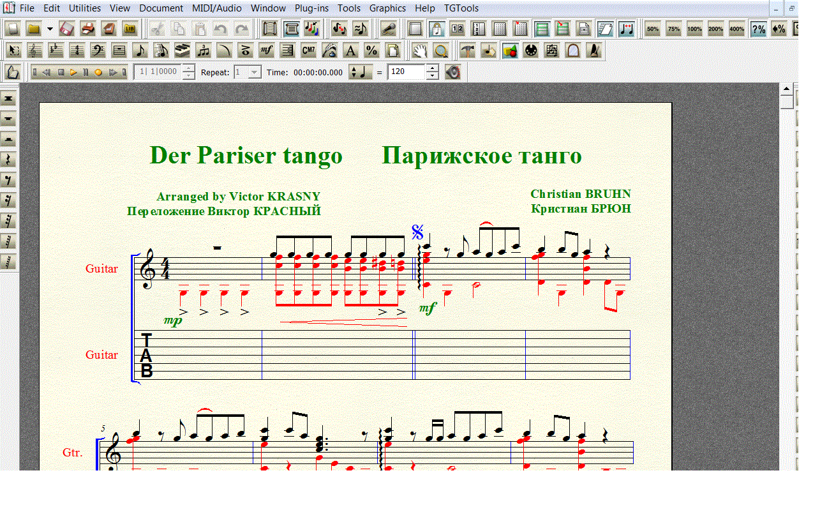
Task: Select the quarter rest in left palette
Action: click(9, 160)
